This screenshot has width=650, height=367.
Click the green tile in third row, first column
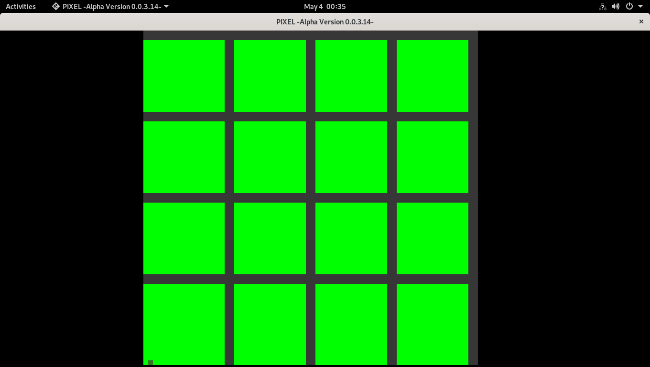pyautogui.click(x=184, y=238)
